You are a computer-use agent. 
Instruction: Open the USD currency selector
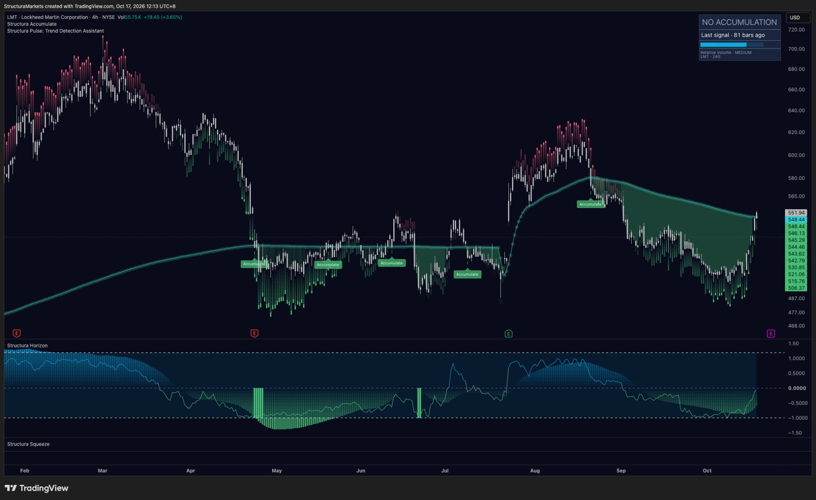(798, 18)
